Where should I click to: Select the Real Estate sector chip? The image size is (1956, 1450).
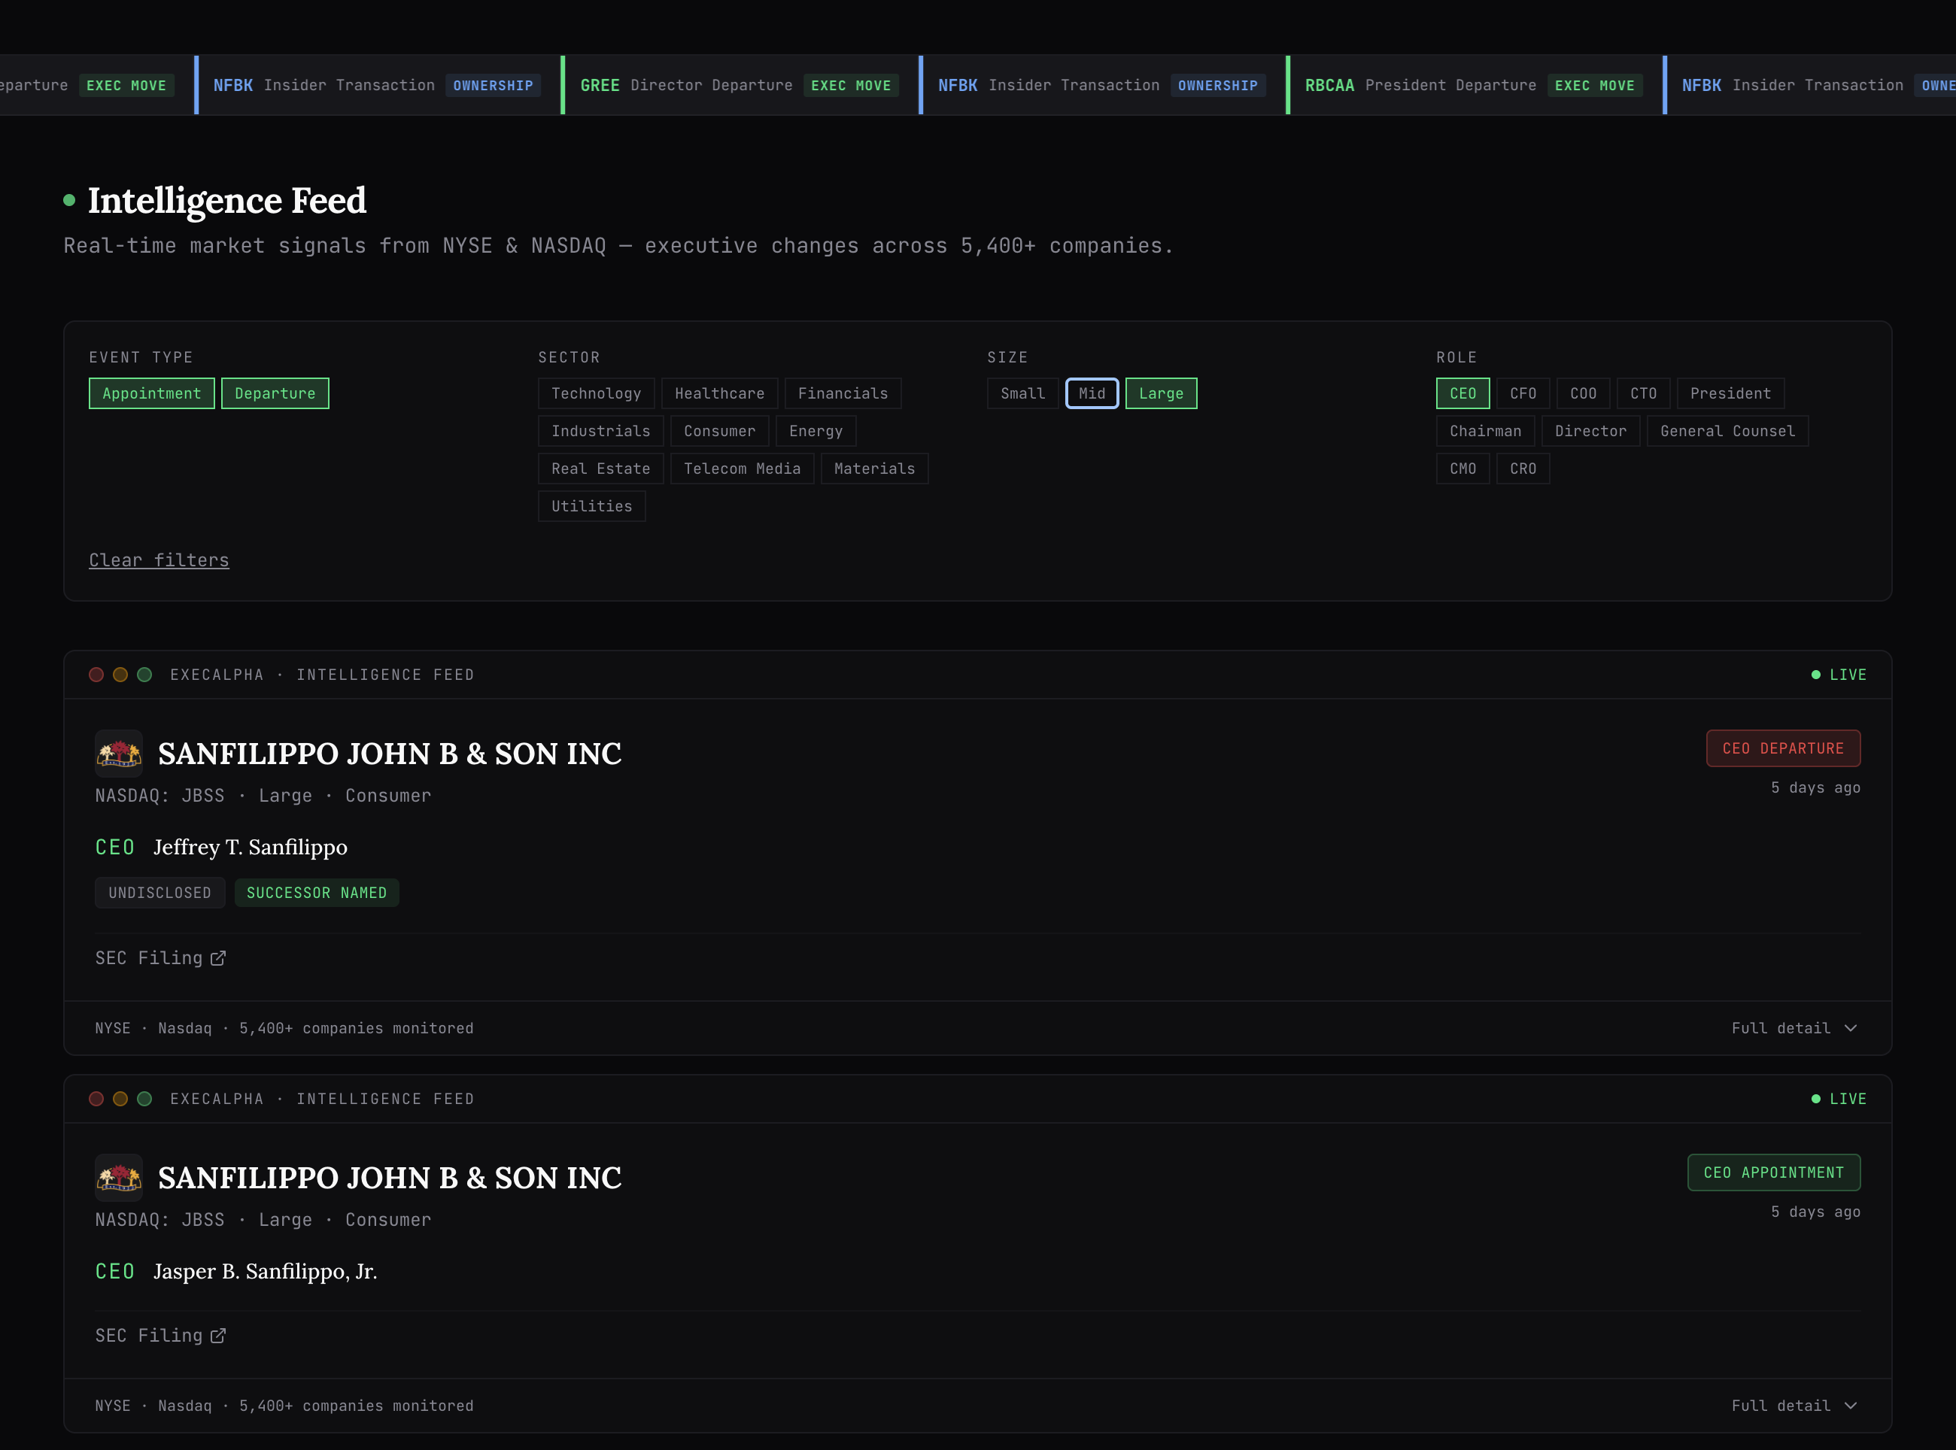click(600, 469)
